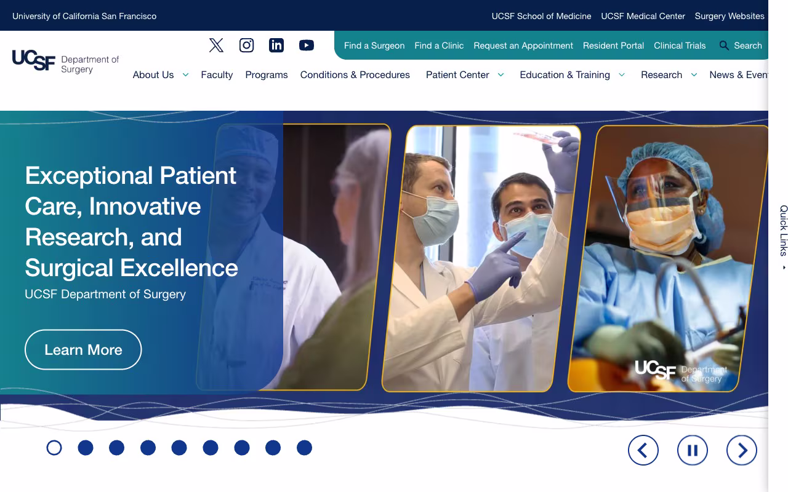The height and width of the screenshot is (492, 788).
Task: Select the fourth slide indicator dot
Action: [148, 448]
